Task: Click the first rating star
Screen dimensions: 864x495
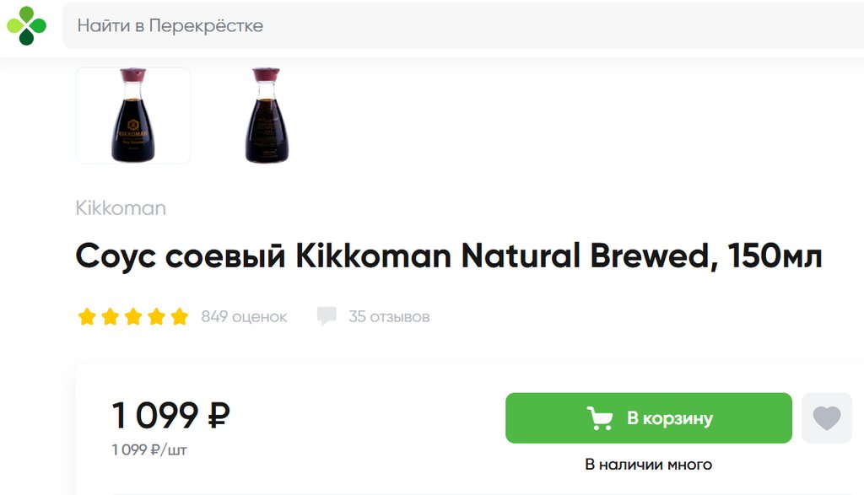Action: (x=87, y=317)
